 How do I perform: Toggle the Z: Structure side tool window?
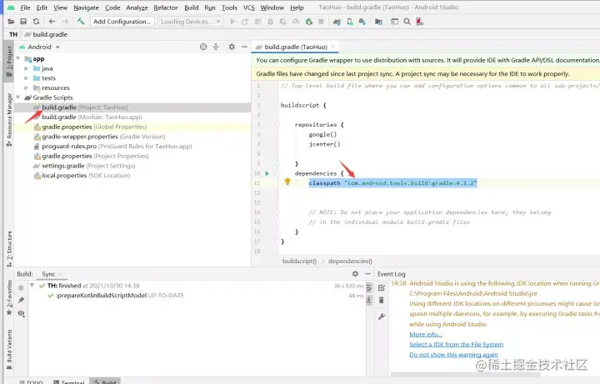point(9,249)
